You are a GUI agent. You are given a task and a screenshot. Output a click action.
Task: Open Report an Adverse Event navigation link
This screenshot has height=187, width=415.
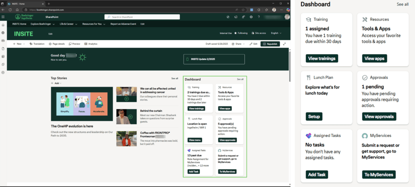click(123, 24)
